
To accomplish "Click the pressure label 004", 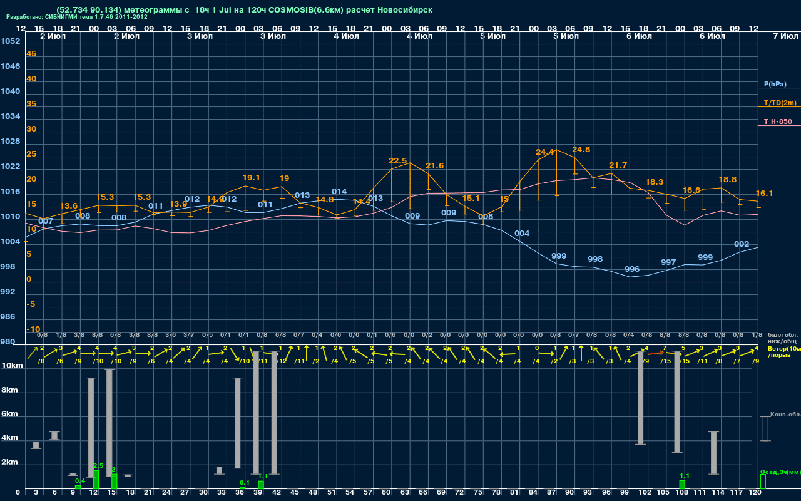I will point(522,234).
